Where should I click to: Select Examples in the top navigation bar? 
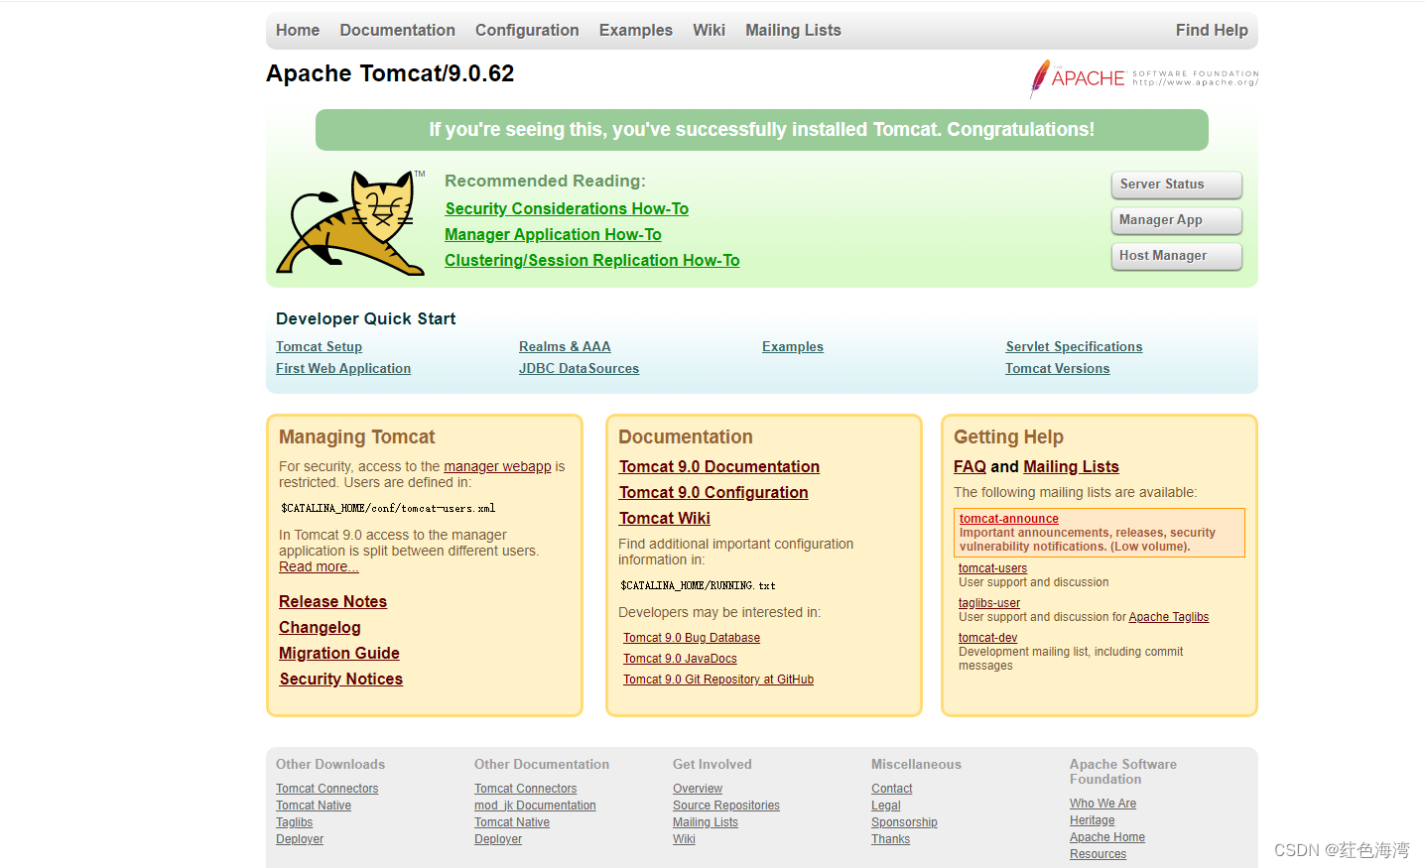[x=636, y=31]
